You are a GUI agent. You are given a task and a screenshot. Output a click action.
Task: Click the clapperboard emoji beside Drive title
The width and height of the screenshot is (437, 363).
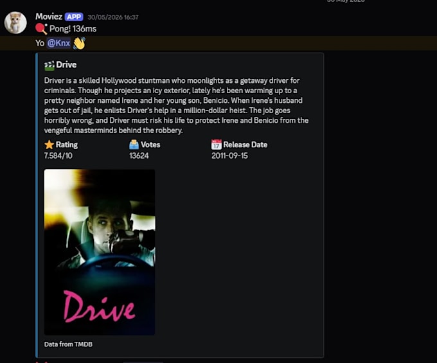49,66
